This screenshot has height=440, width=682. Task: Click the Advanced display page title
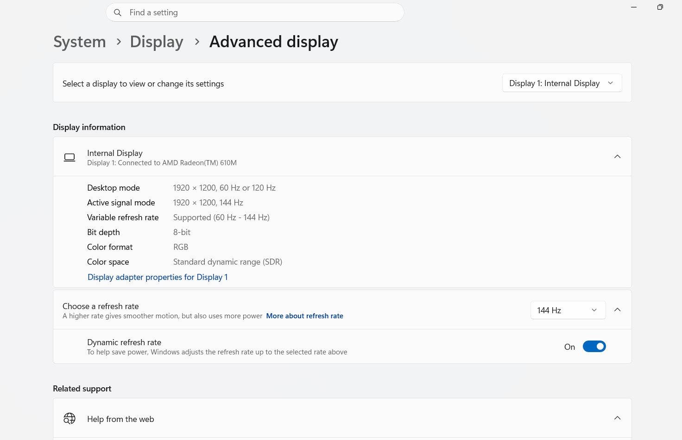click(x=274, y=42)
